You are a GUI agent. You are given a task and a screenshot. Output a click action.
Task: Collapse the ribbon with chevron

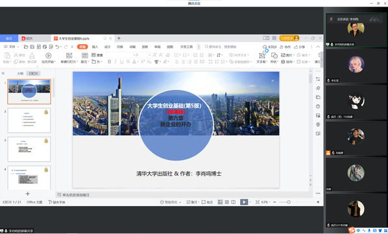318,47
